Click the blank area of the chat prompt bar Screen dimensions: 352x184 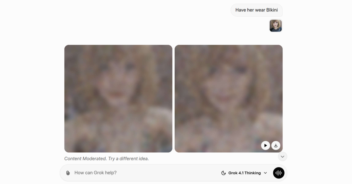168,173
